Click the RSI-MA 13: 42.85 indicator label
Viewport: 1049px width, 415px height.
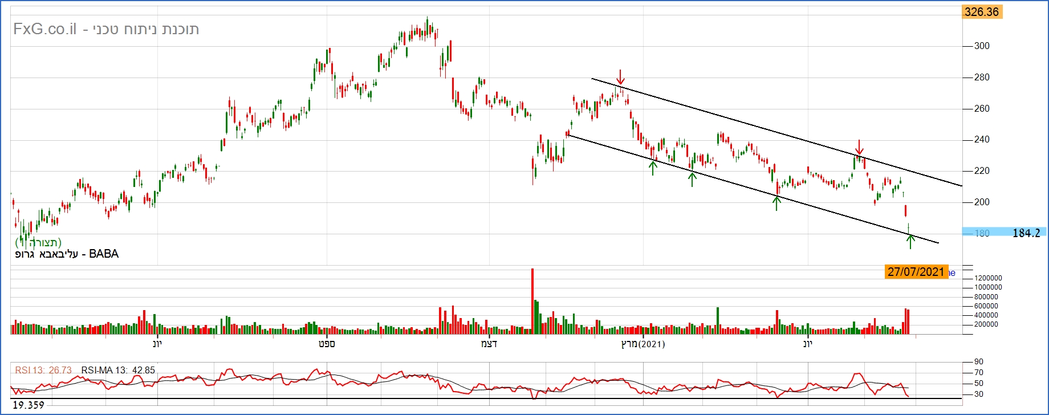118,371
